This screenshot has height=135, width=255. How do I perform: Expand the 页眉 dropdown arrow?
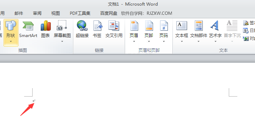click(x=134, y=42)
